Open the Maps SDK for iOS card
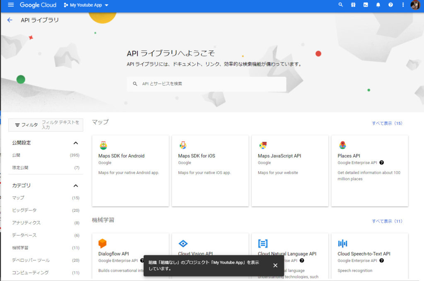The height and width of the screenshot is (281, 424). 210,171
